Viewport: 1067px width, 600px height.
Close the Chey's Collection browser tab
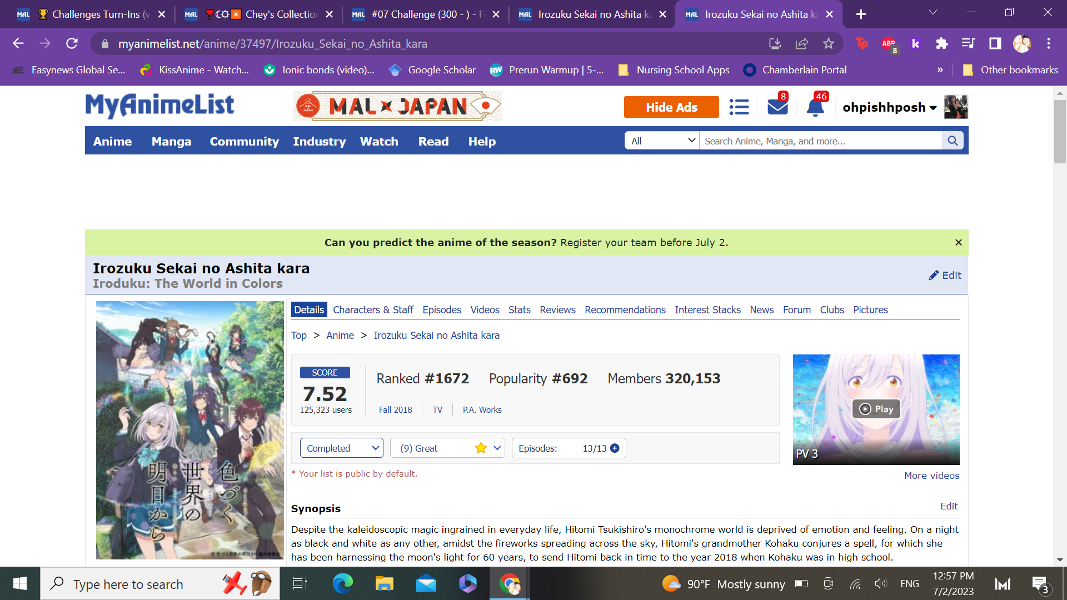tap(329, 14)
